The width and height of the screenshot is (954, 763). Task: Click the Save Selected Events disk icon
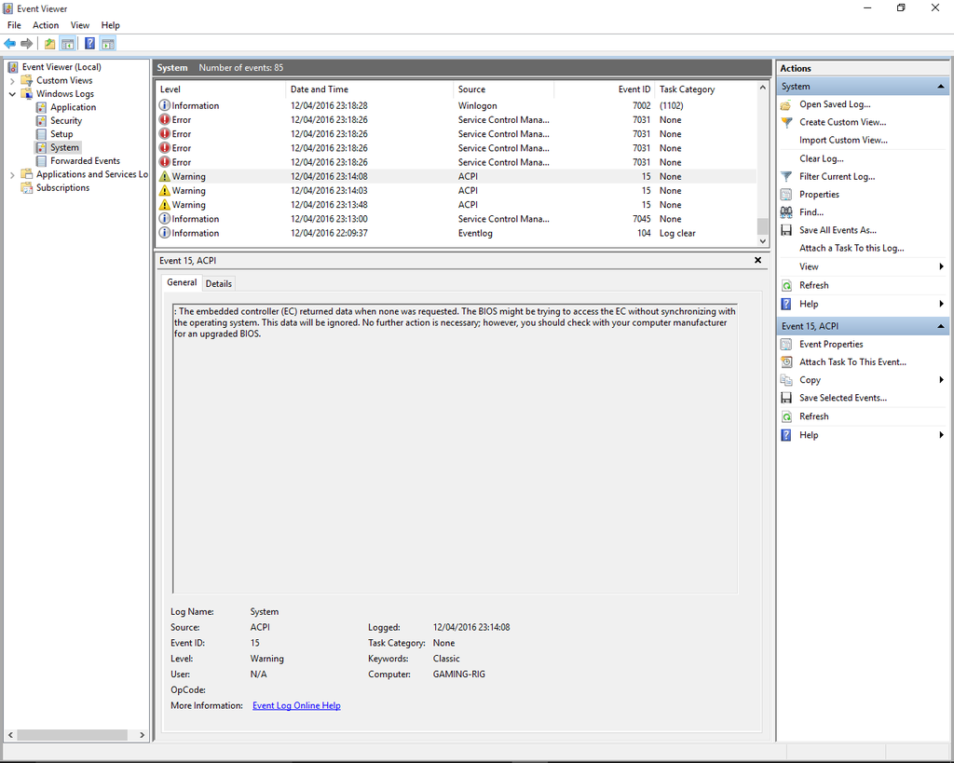(x=786, y=398)
